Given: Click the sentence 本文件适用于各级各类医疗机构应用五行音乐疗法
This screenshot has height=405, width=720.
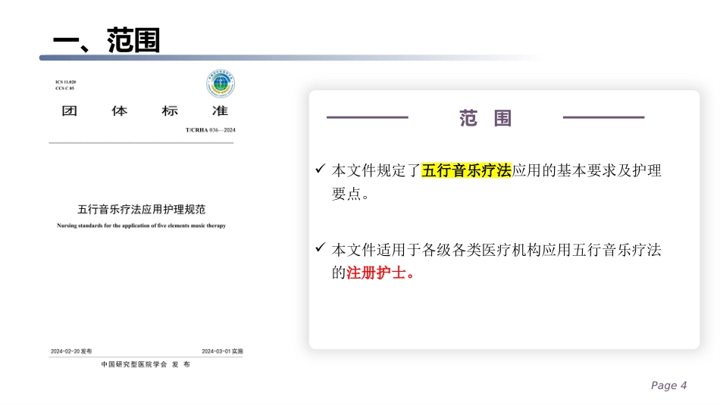Looking at the screenshot, I should pyautogui.click(x=496, y=250).
